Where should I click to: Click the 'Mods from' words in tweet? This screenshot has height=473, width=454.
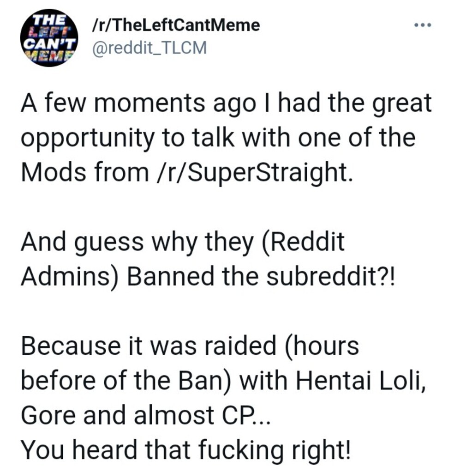pos(84,172)
